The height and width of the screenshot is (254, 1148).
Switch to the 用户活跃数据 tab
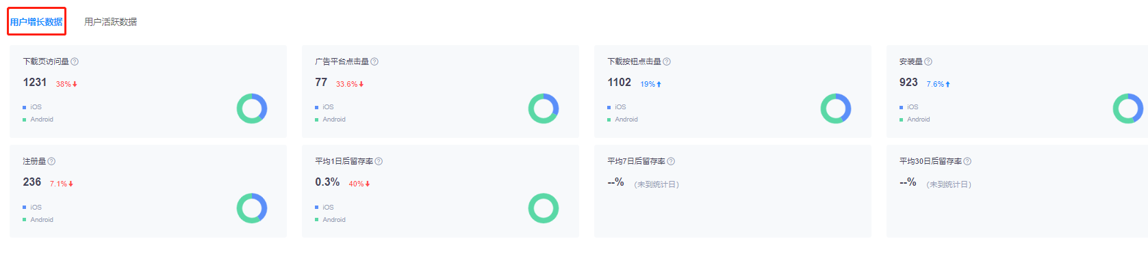click(x=110, y=22)
